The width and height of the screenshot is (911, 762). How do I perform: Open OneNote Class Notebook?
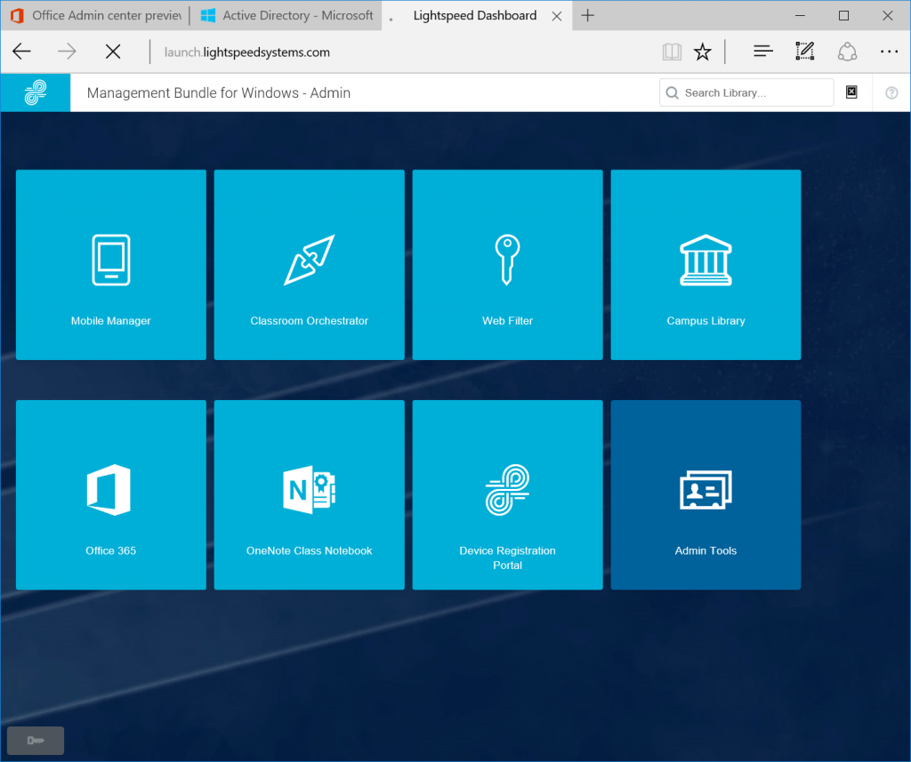309,495
